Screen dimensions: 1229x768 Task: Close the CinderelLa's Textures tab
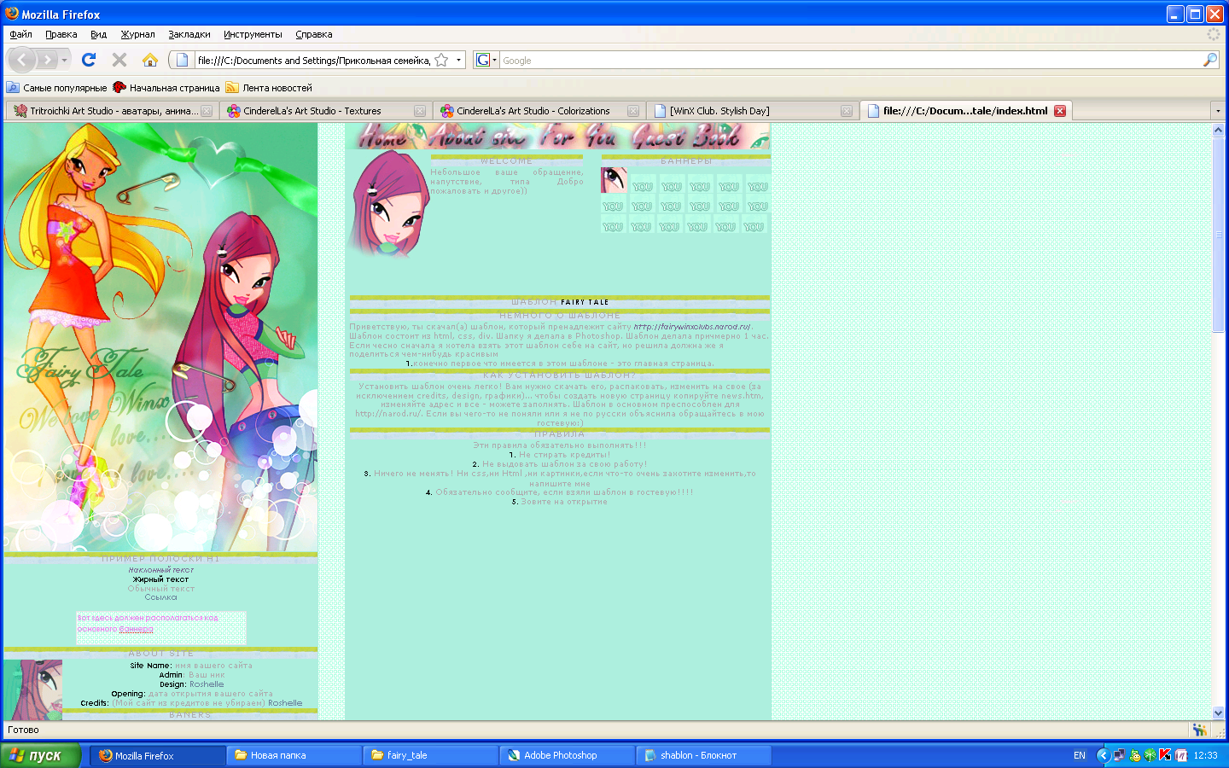coord(420,111)
